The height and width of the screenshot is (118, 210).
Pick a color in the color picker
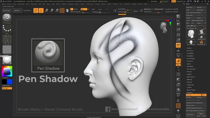(7, 71)
